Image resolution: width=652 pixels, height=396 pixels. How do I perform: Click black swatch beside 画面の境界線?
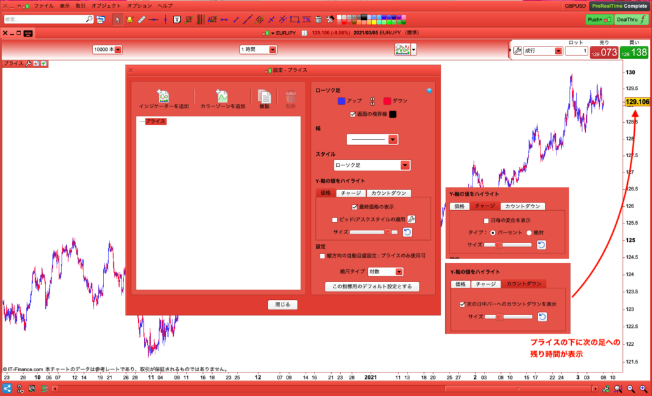point(392,115)
